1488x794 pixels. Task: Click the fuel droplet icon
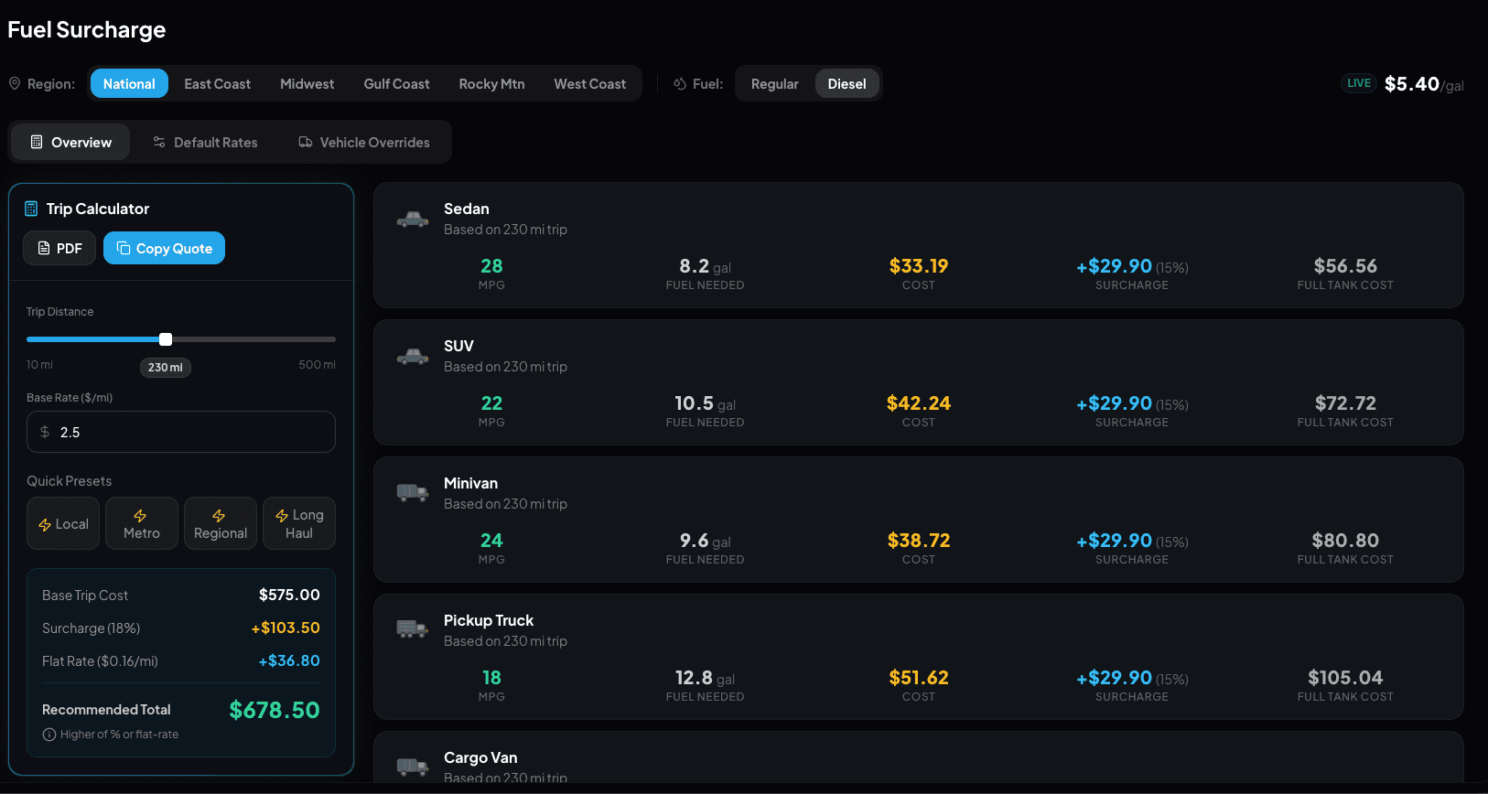[680, 83]
